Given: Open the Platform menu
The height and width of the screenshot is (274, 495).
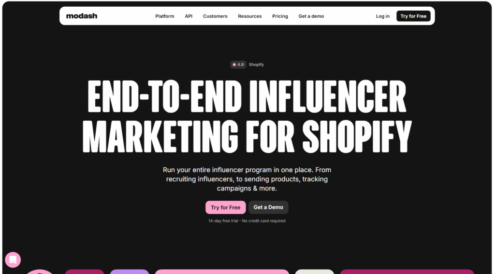Looking at the screenshot, I should click(x=165, y=16).
